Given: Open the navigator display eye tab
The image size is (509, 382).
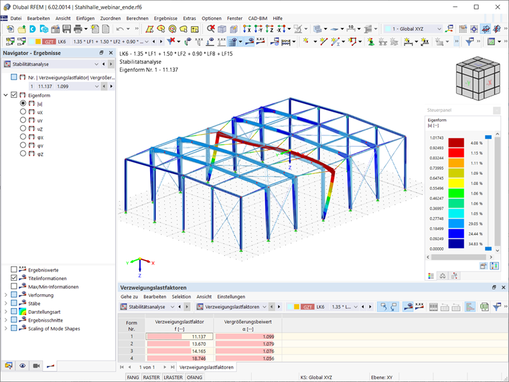Looking at the screenshot, I should tap(22, 366).
